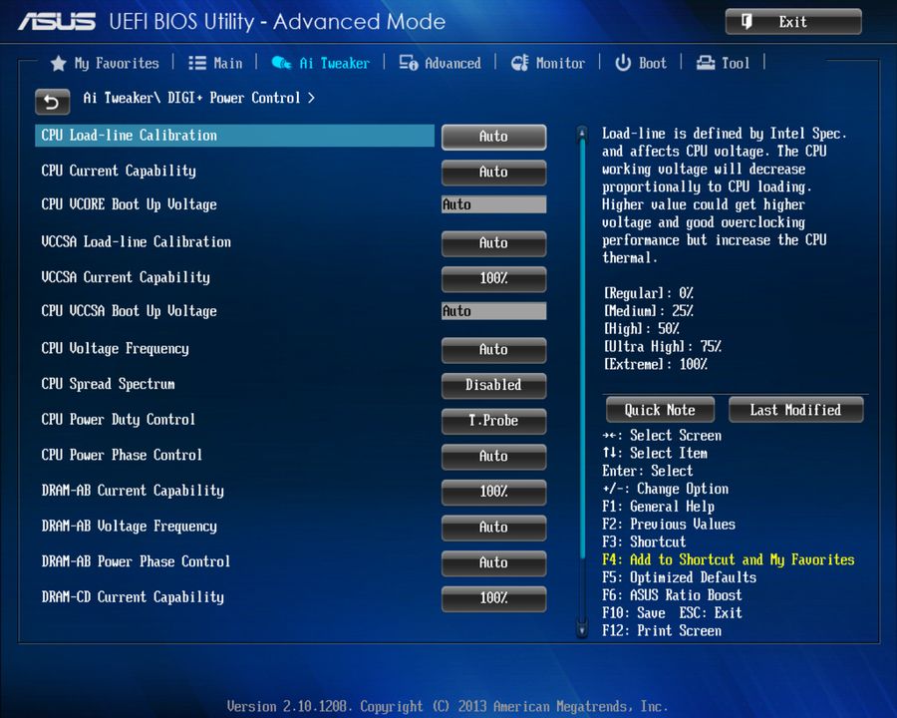Open CPU Load-line Calibration dropdown
Image resolution: width=897 pixels, height=718 pixels.
[x=493, y=137]
